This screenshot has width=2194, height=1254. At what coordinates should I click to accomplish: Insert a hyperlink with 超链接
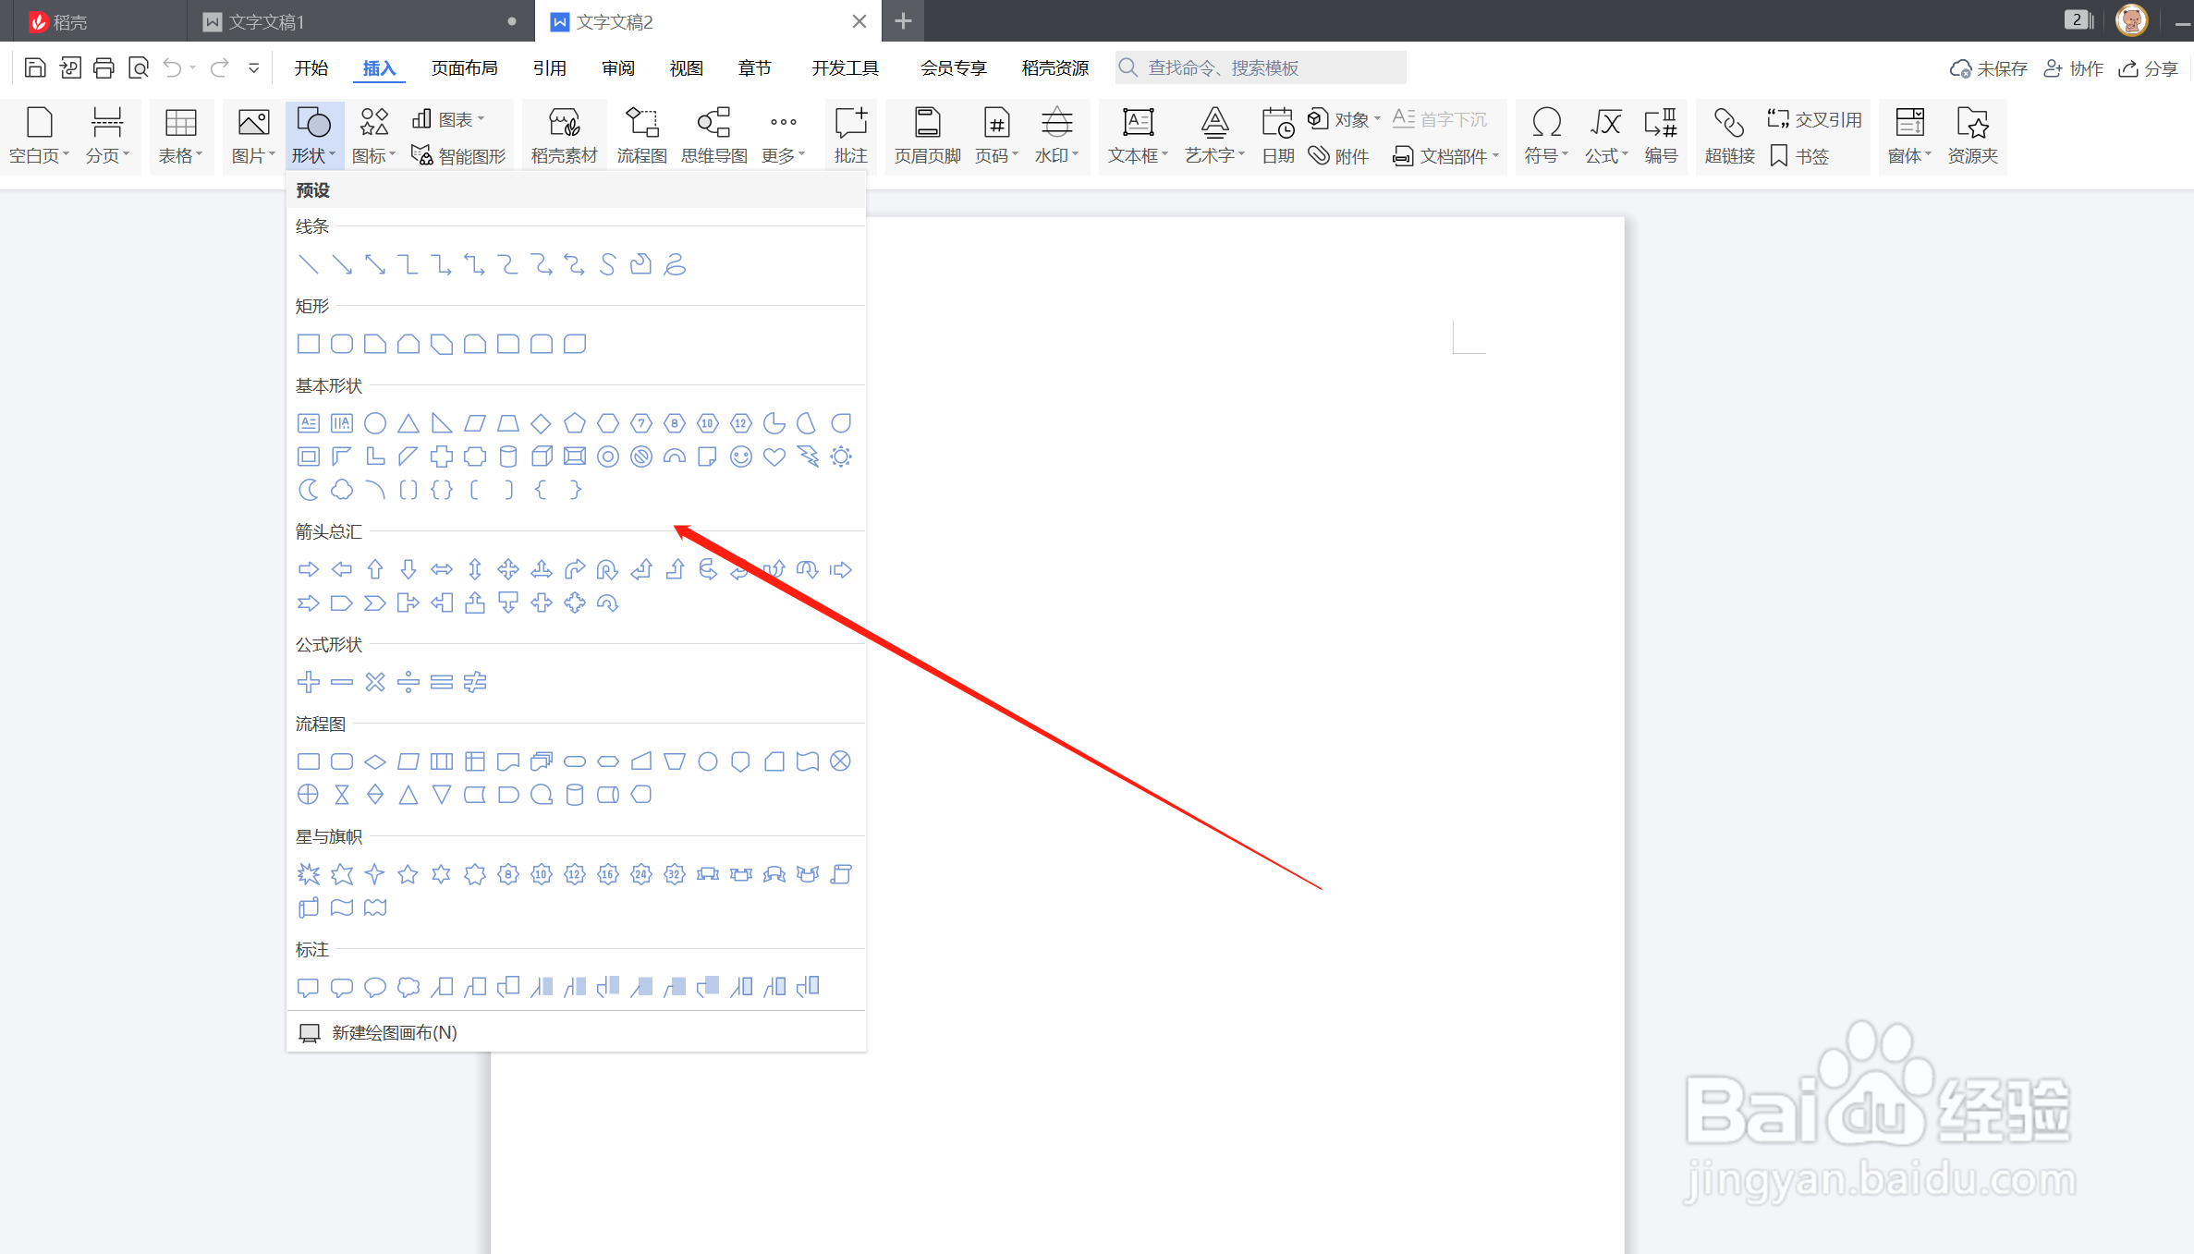pos(1729,135)
